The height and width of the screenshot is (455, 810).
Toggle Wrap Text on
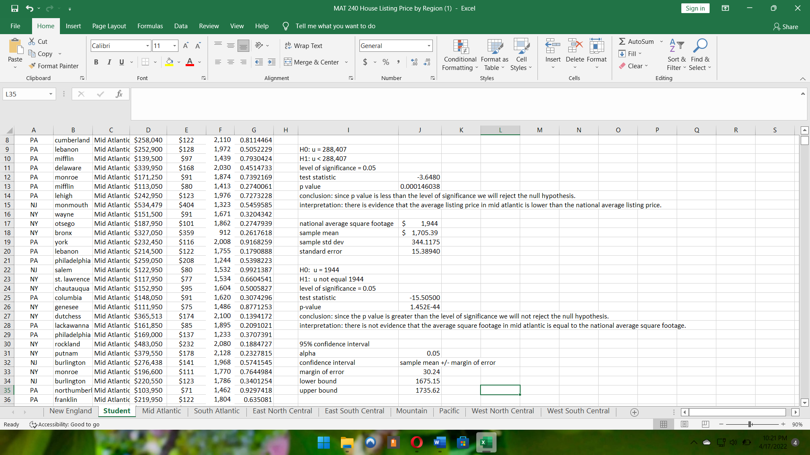(304, 45)
